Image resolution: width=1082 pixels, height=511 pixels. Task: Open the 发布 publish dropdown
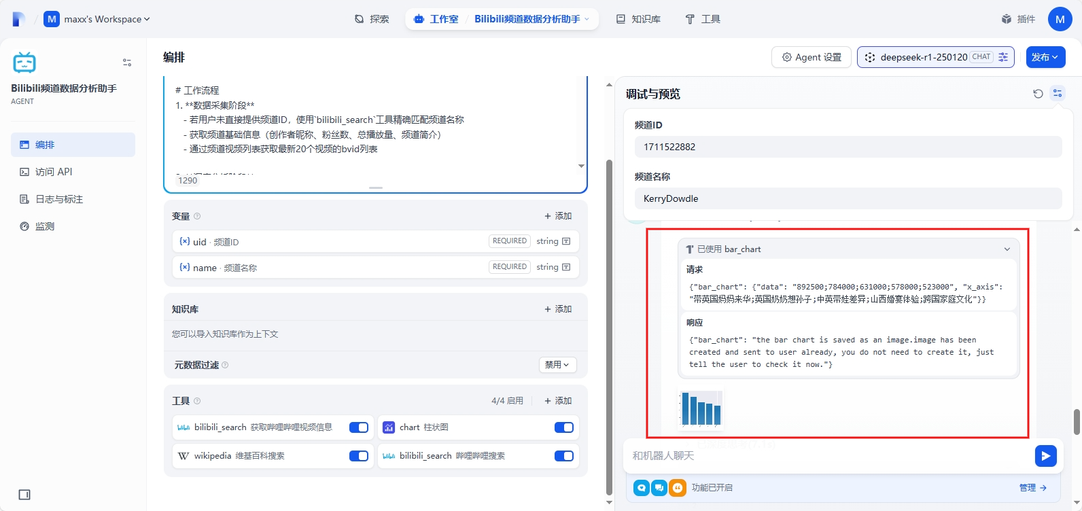[x=1045, y=57]
